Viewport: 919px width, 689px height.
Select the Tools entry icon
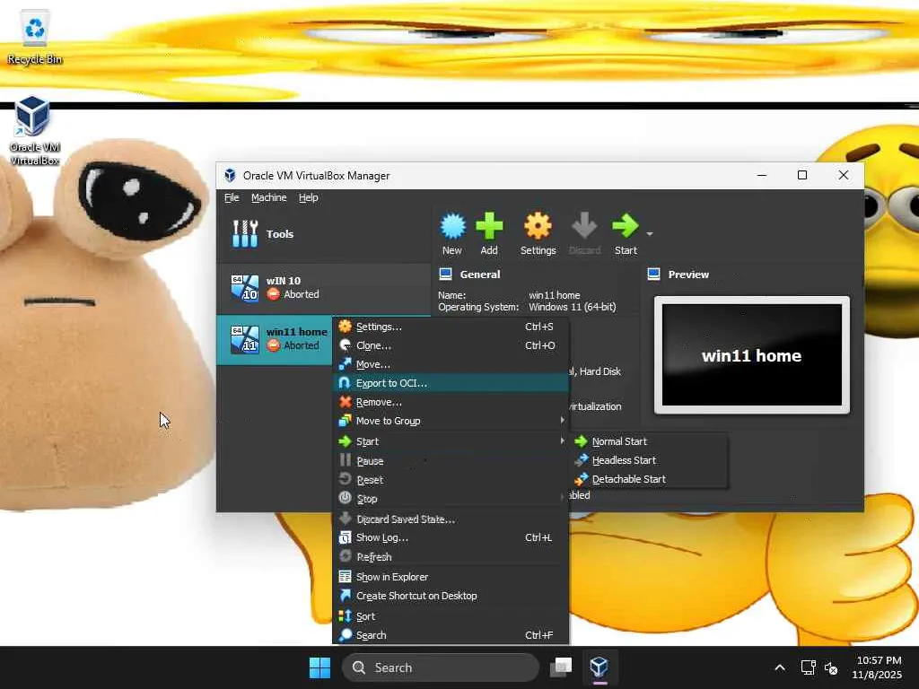tap(245, 234)
